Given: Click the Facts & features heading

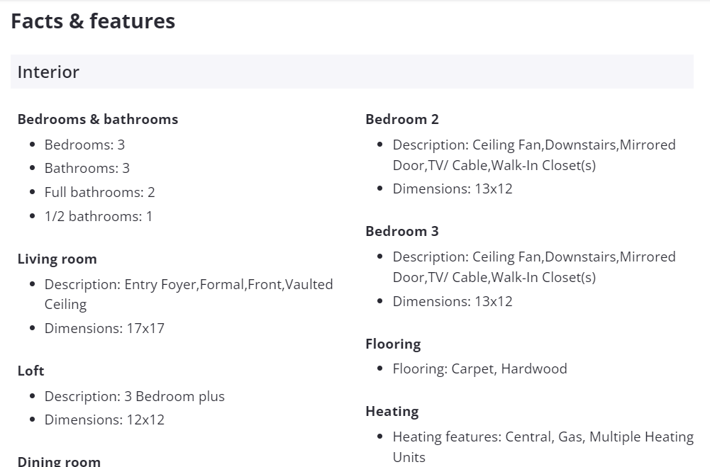Looking at the screenshot, I should tap(93, 21).
